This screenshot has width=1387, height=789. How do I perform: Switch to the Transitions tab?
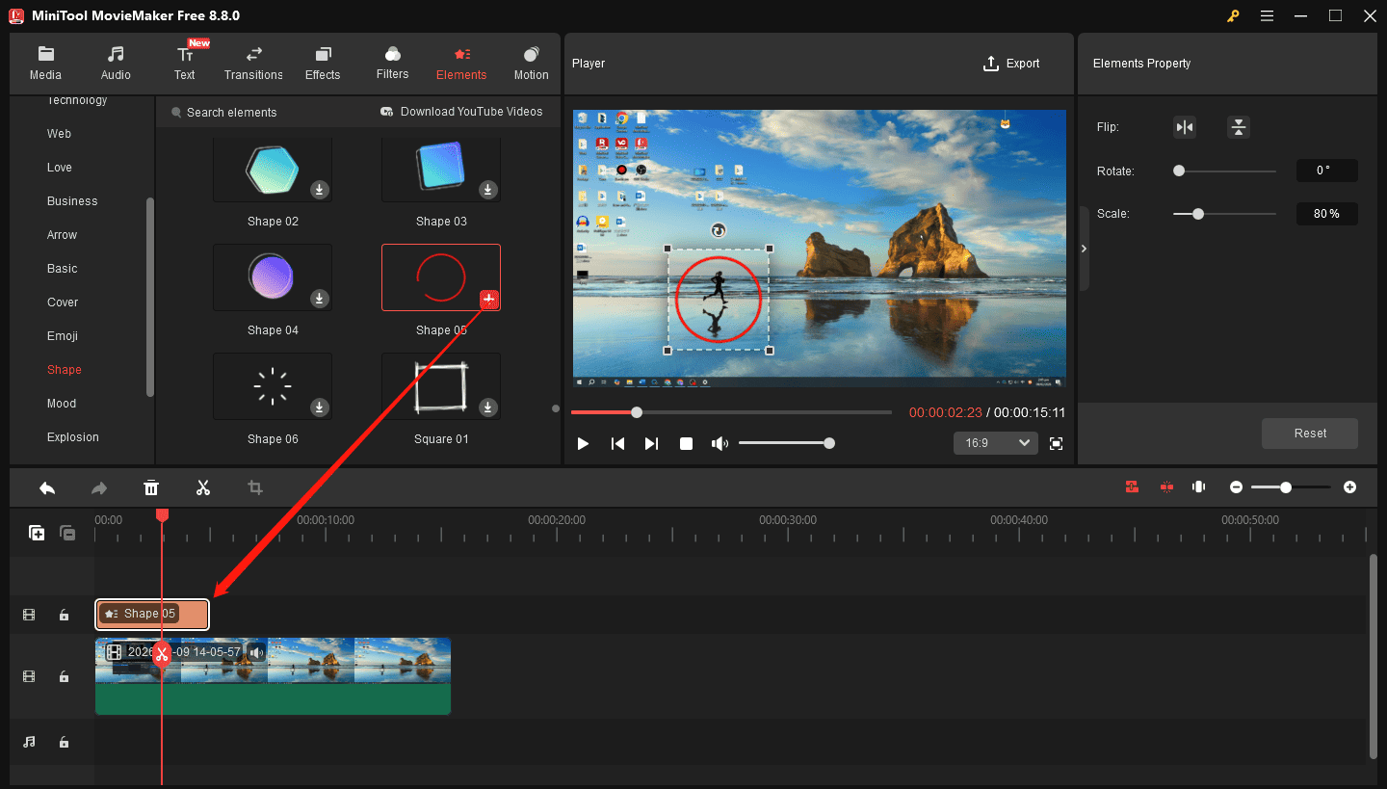[x=253, y=64]
